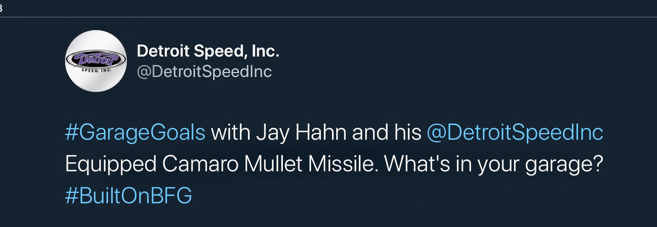Click "What's in your garage?" text
Image resolution: width=657 pixels, height=227 pixels.
click(493, 165)
